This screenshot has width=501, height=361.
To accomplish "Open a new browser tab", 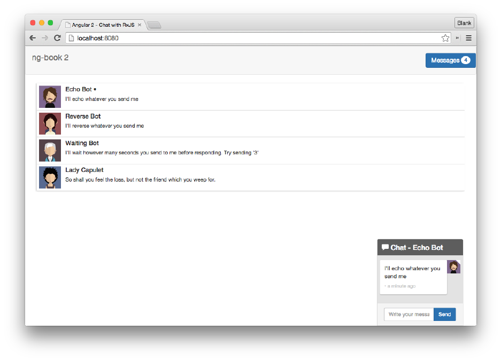I will click(154, 25).
